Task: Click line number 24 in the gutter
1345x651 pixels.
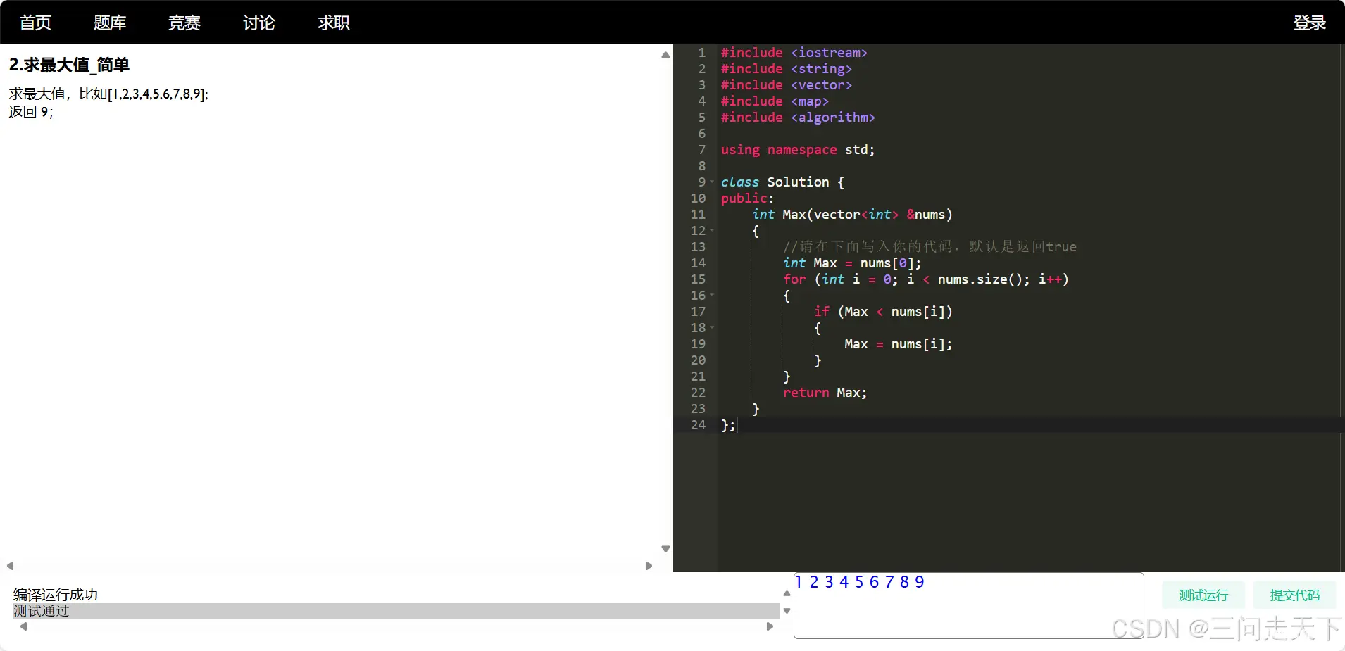Action: (698, 425)
